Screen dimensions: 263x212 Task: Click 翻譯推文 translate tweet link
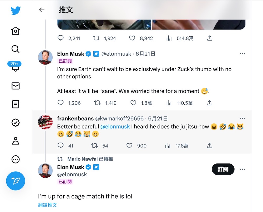click(x=48, y=205)
